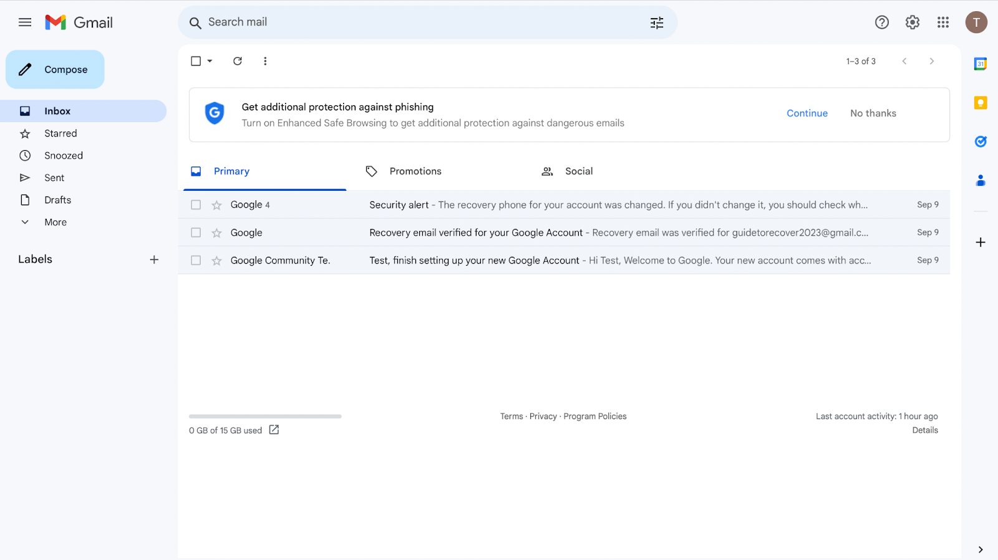The width and height of the screenshot is (998, 560).
Task: Switch to the Promotions tab
Action: (x=415, y=171)
